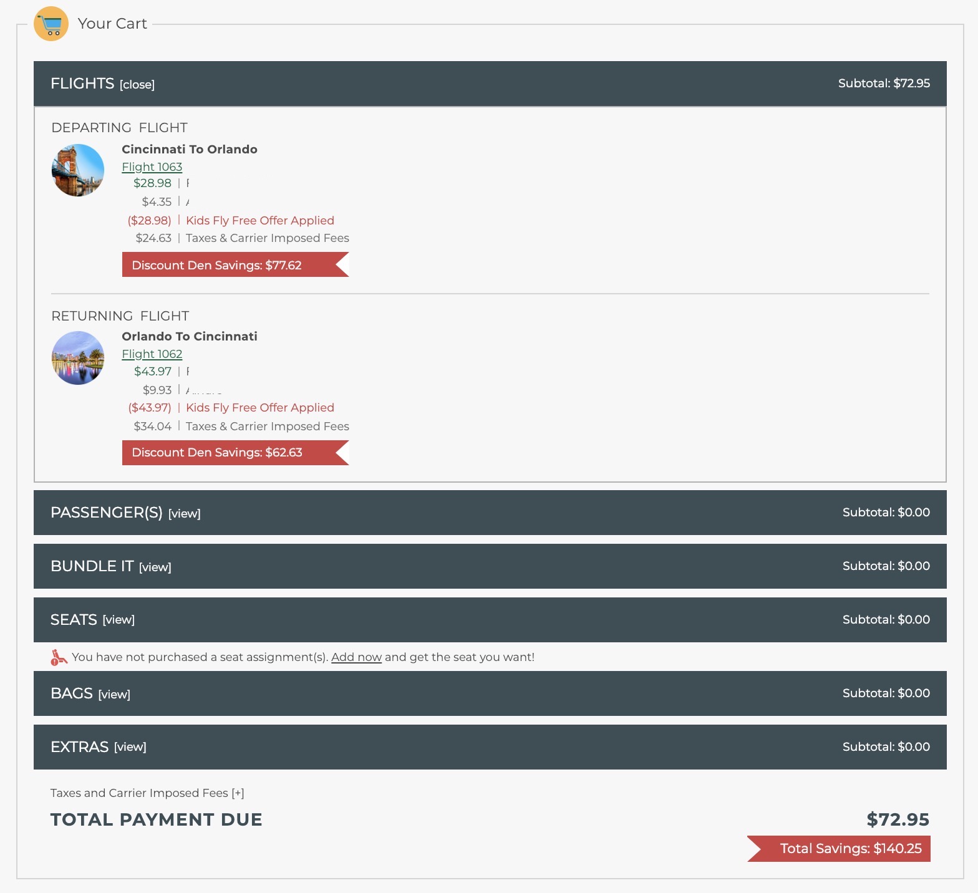Screen dimensions: 978x893
Task: Expand the Bundle It section
Action: pos(155,567)
